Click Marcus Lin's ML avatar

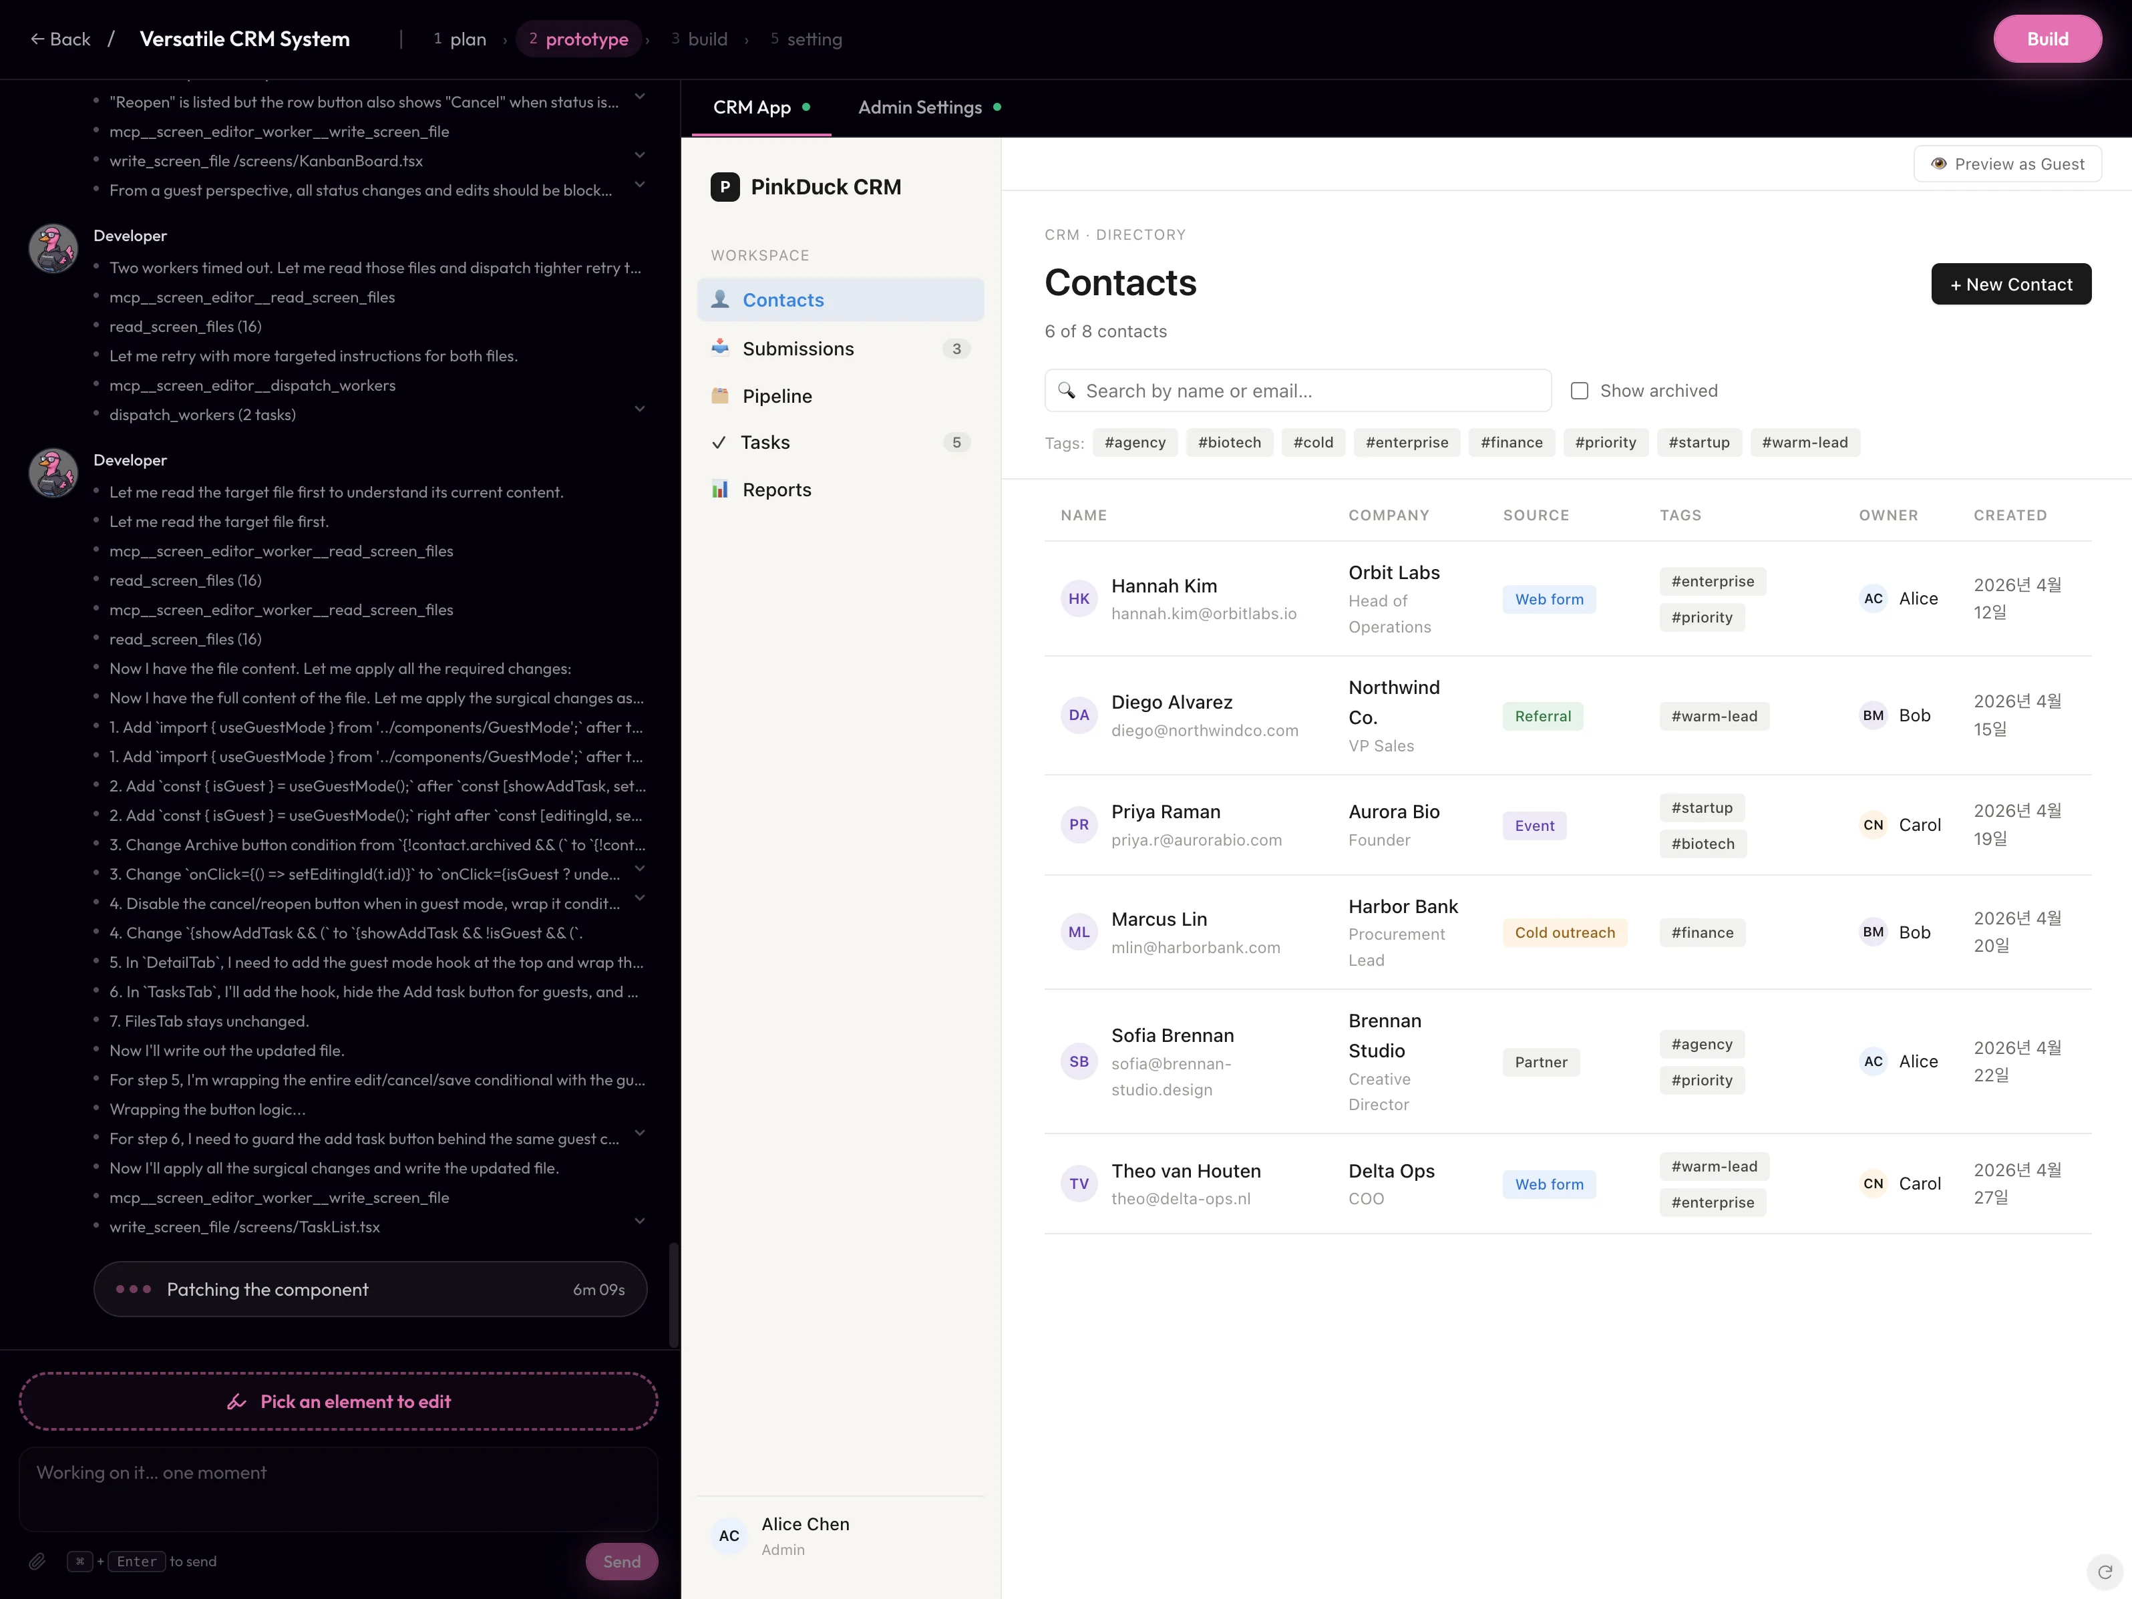pos(1079,932)
